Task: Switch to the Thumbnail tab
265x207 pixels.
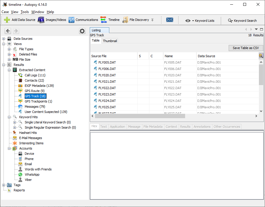Action: coord(110,41)
